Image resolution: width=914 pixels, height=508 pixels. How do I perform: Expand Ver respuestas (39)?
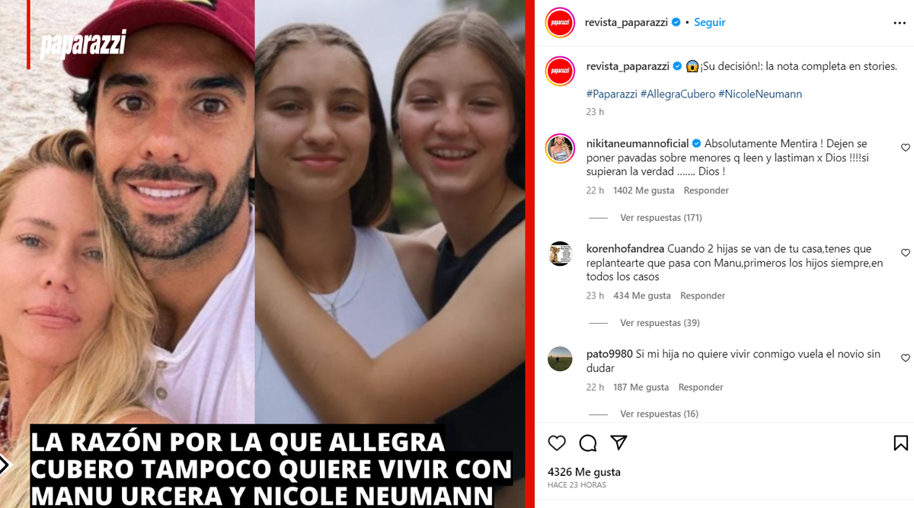[x=660, y=323]
